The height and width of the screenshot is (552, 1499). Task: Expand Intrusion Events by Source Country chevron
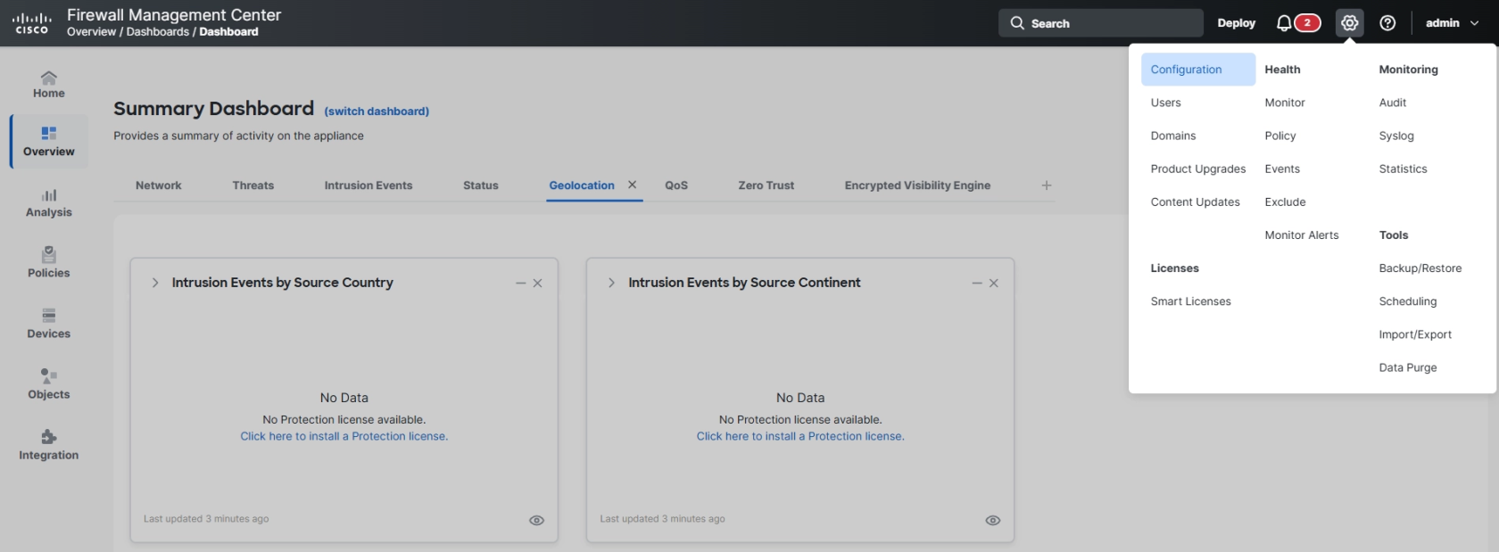pos(155,283)
